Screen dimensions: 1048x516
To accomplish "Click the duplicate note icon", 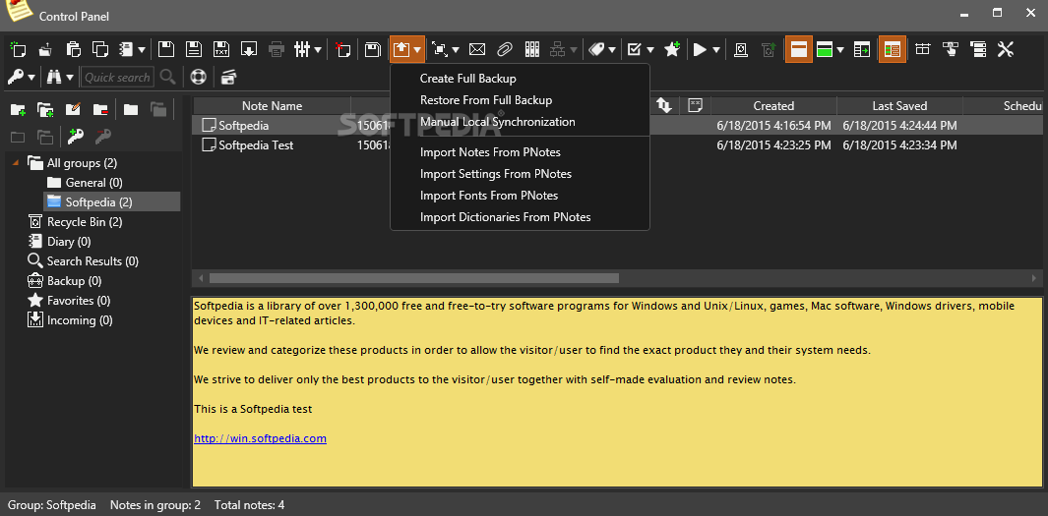I will [100, 49].
